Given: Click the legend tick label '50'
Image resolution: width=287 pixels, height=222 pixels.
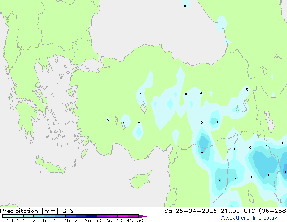Looking at the screenshot, I should pyautogui.click(x=140, y=220).
